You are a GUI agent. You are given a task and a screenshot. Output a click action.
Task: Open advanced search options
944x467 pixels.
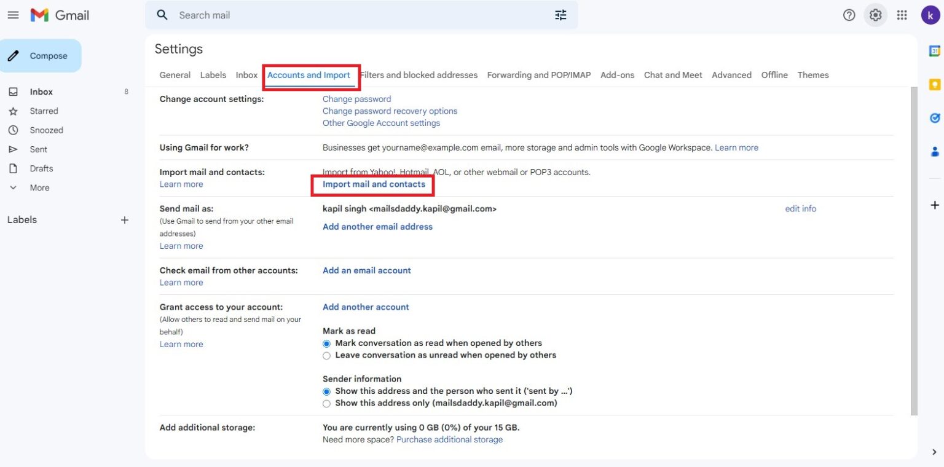pyautogui.click(x=560, y=15)
